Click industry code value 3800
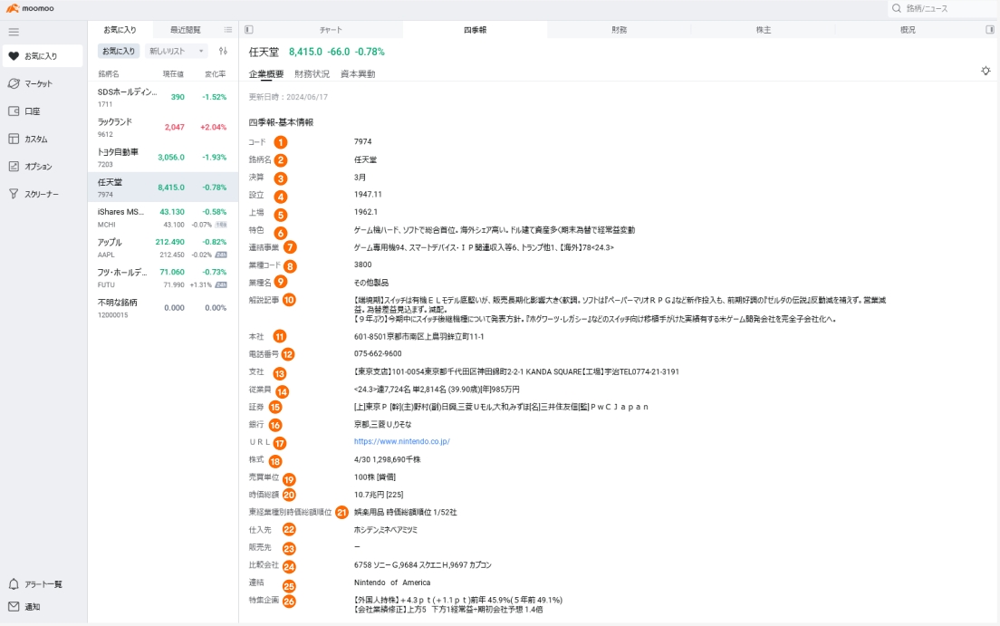The height and width of the screenshot is (626, 1000). (363, 265)
